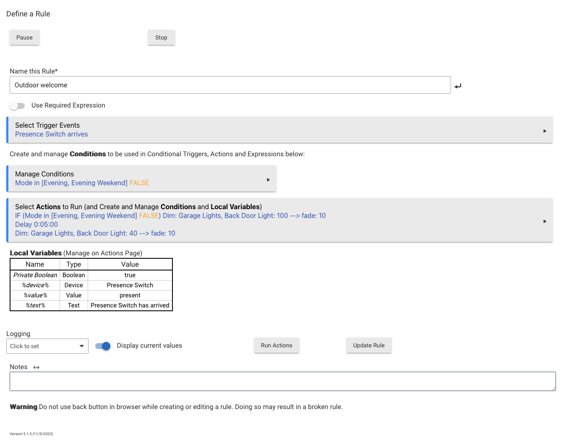The image size is (566, 441).
Task: Open the Presence Switch arrives trigger link
Action: (52, 134)
